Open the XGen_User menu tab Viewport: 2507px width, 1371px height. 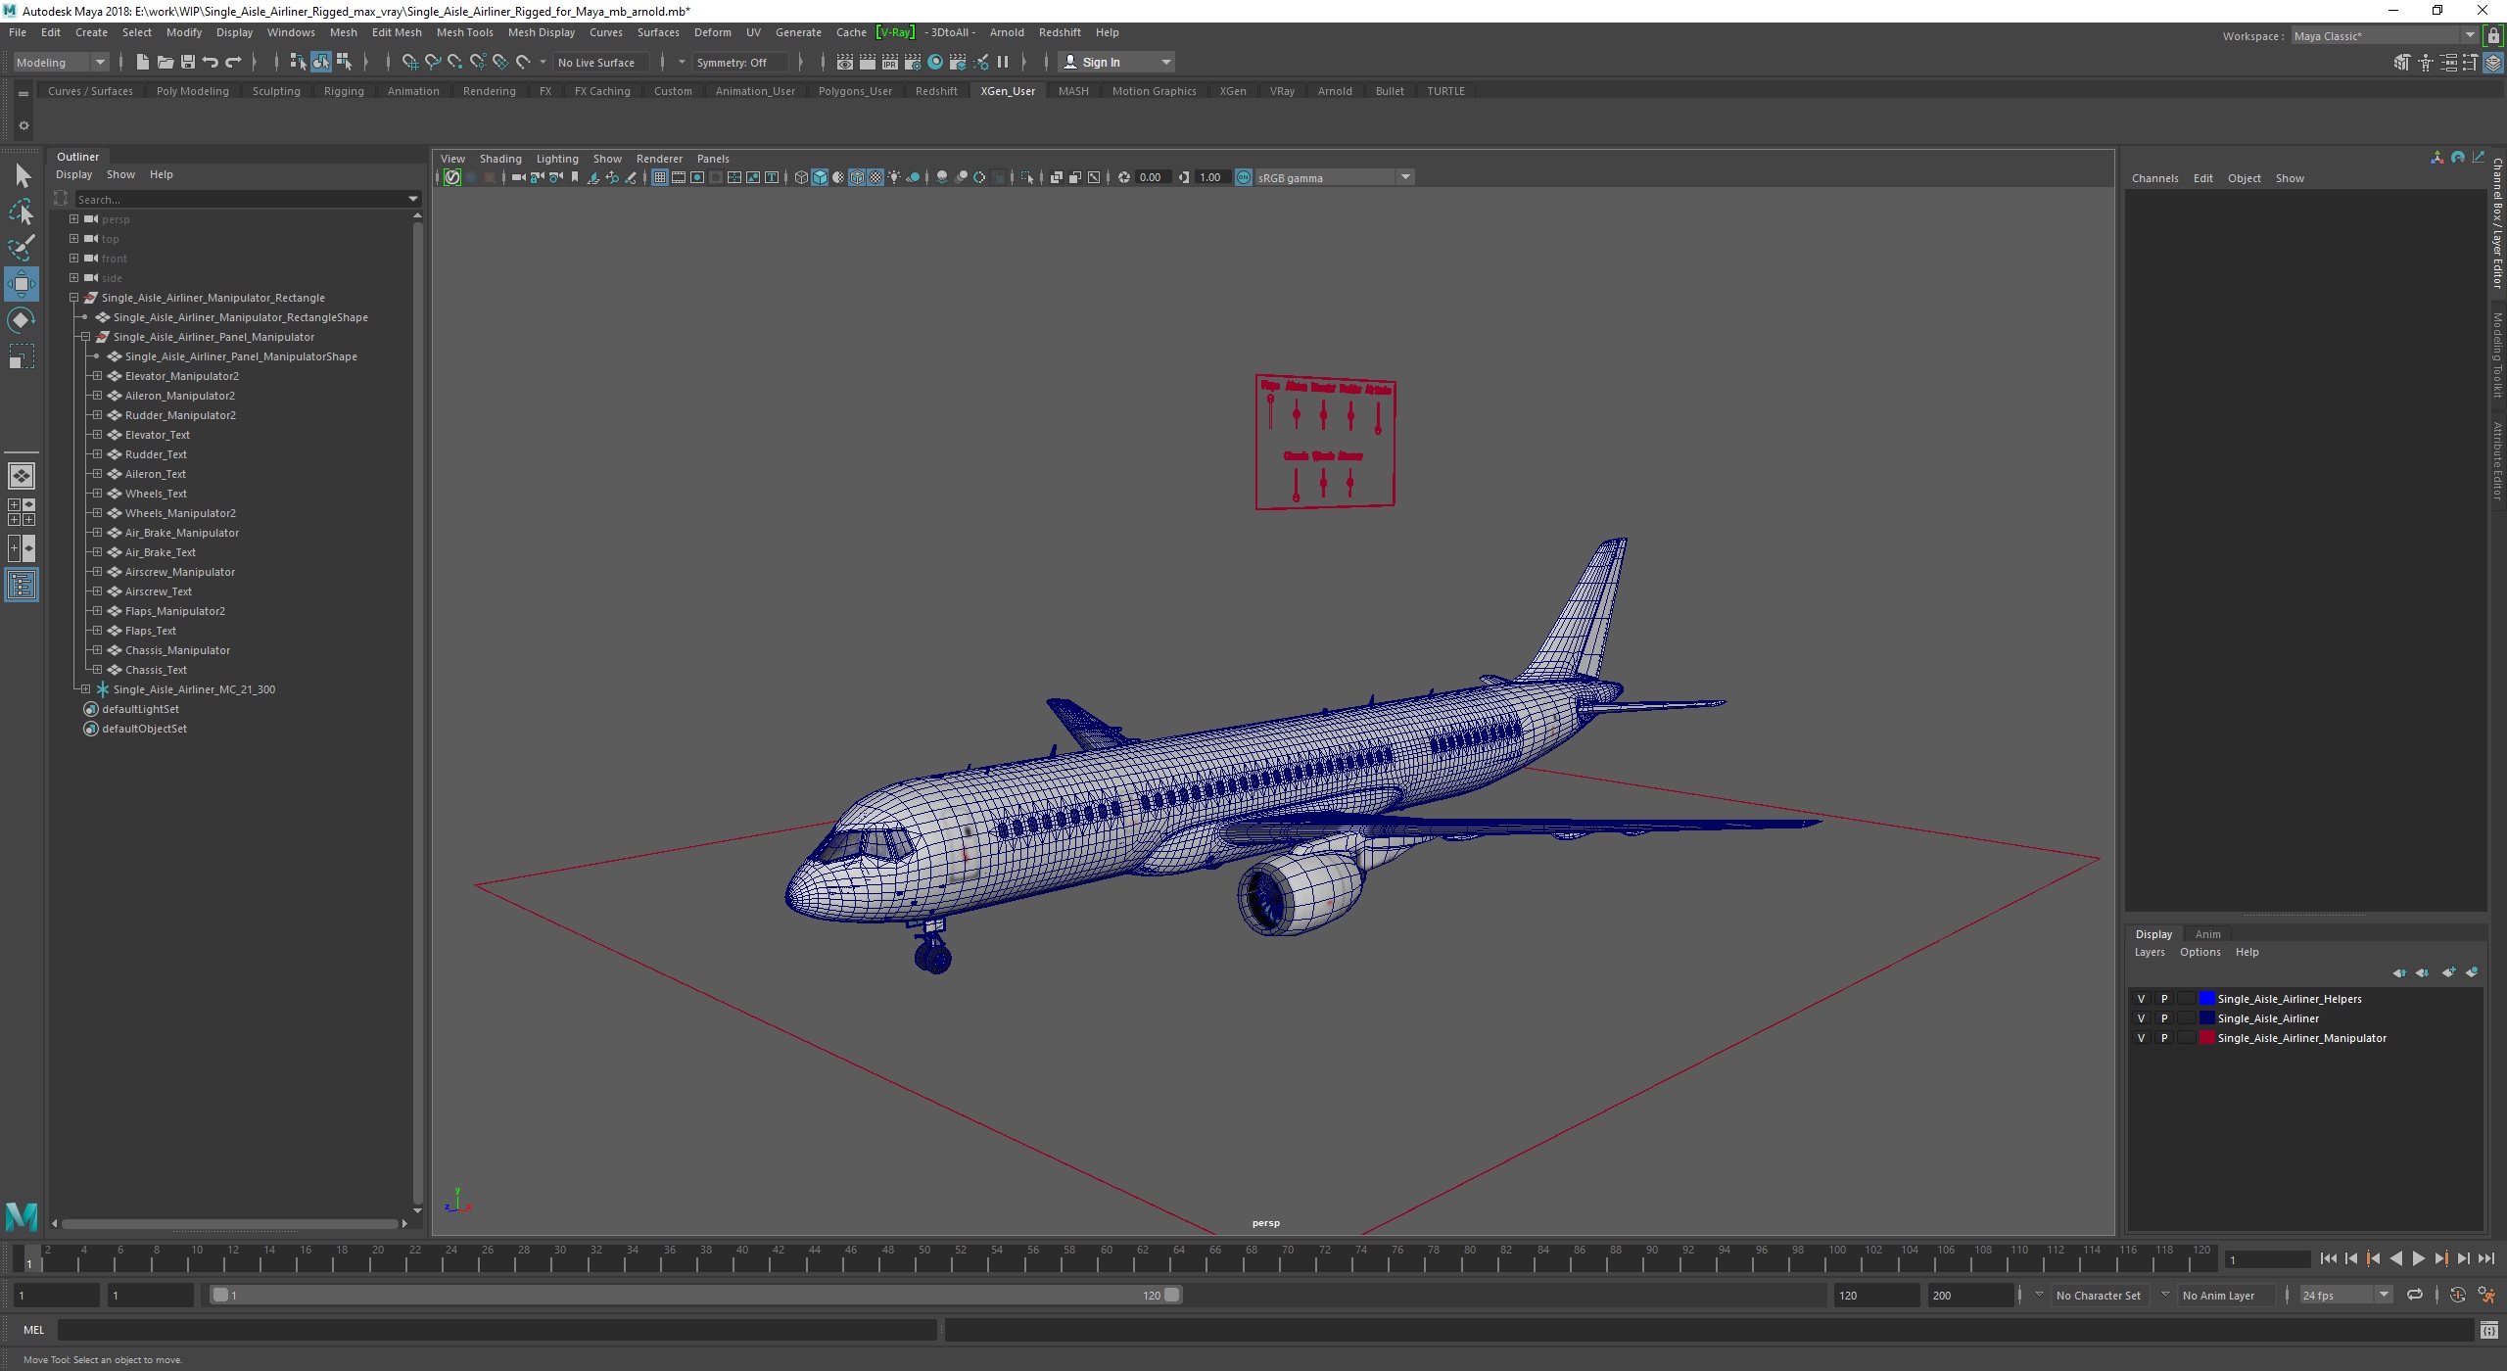[x=1006, y=89]
